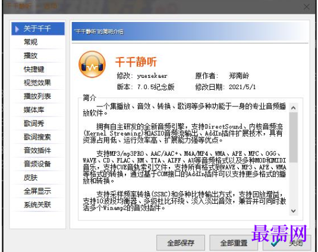This screenshot has width=318, height=252.
Task: Open the 常规 settings page
Action: point(38,42)
